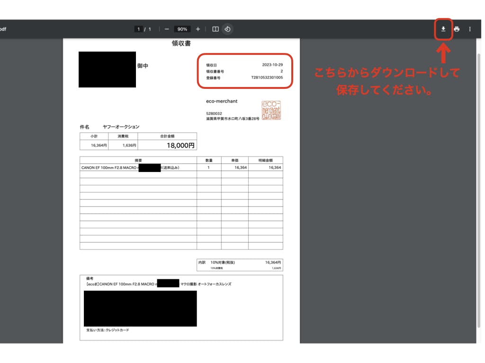Viewport: 485px width, 363px height.
Task: Select the tax amount 1,636円 under 消費税
Action: tap(129, 145)
